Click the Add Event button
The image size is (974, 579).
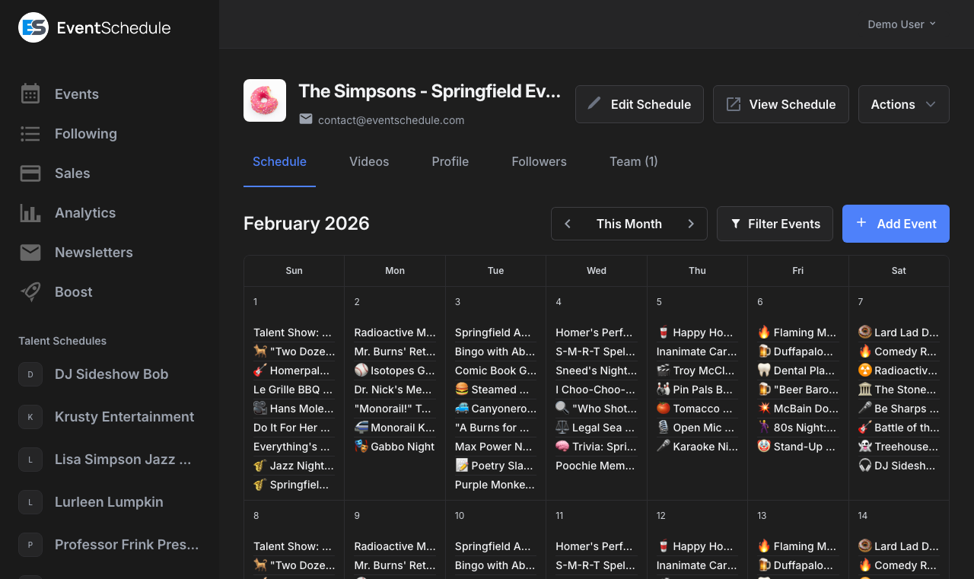click(896, 224)
